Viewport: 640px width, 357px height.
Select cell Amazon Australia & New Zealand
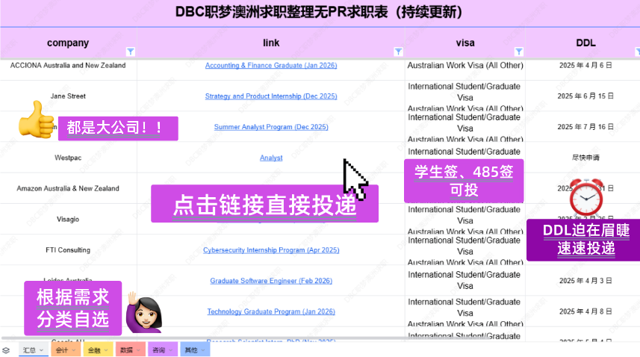(68, 188)
